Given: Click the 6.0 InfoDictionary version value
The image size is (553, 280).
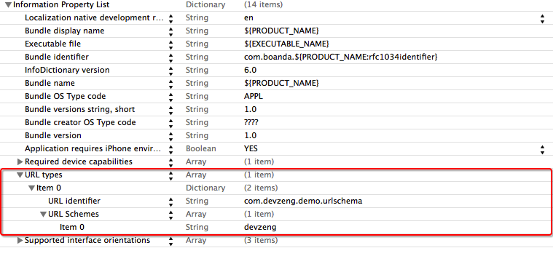Looking at the screenshot, I should (x=250, y=70).
